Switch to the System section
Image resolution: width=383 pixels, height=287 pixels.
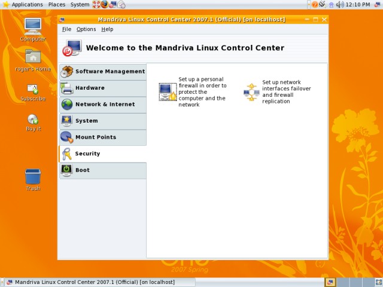pyautogui.click(x=103, y=121)
